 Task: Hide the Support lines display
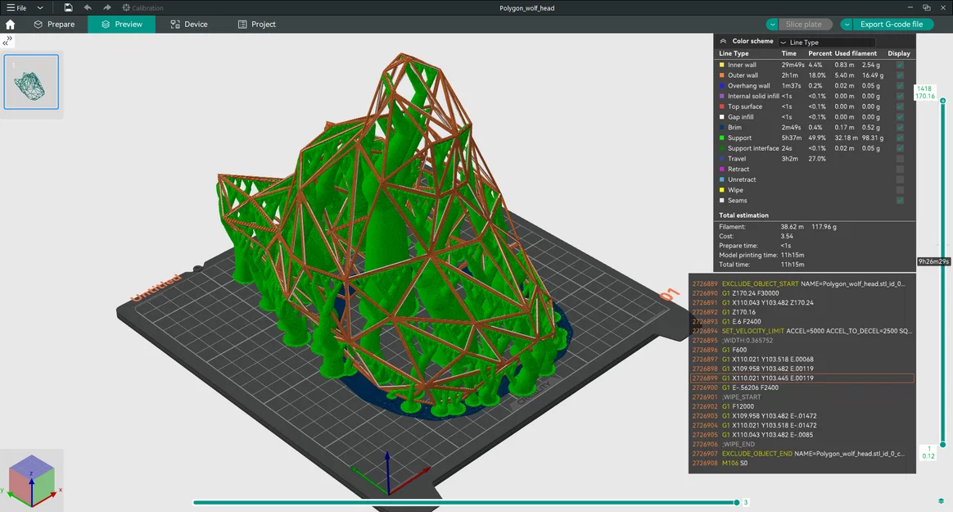pos(900,138)
